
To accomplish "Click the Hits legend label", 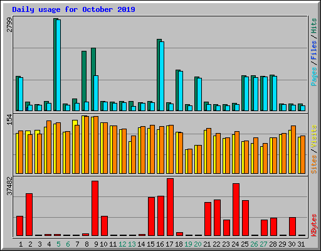I will (314, 26).
